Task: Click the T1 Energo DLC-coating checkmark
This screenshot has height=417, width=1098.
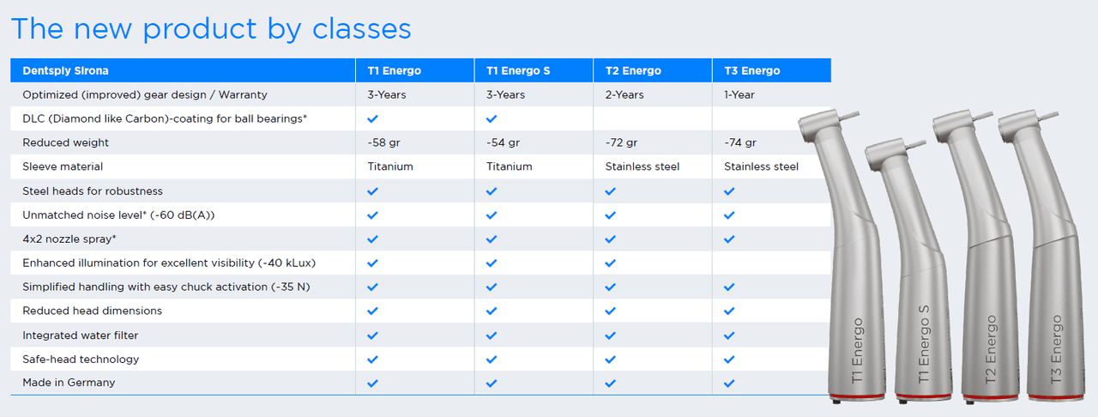Action: [372, 119]
